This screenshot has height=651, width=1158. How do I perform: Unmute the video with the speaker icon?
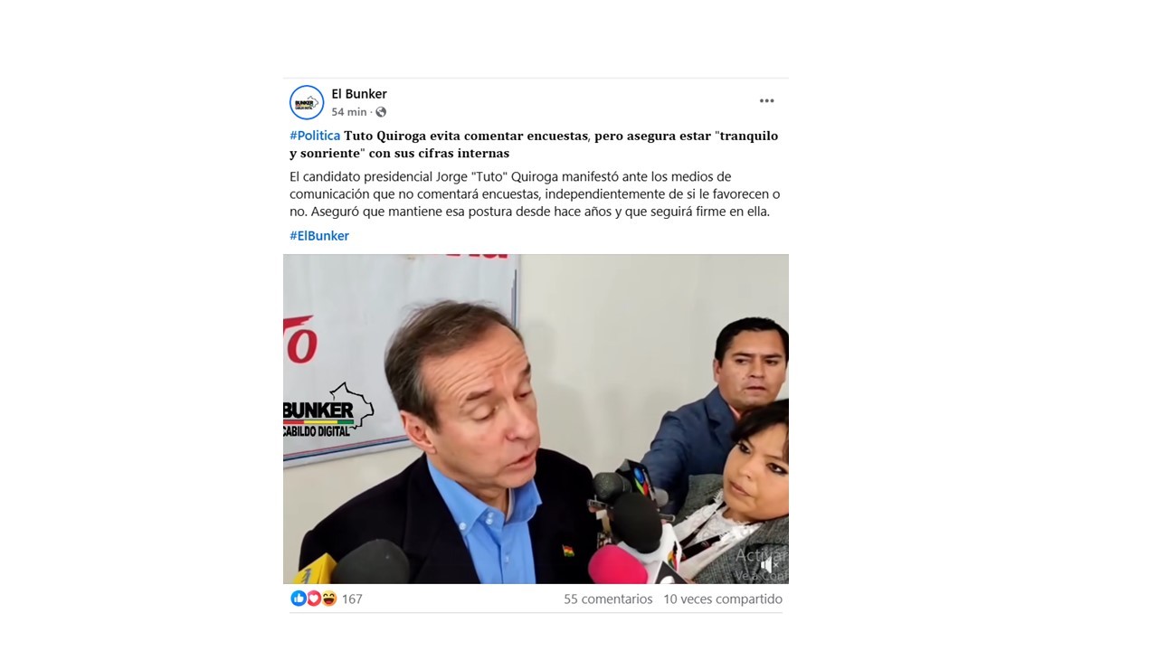click(770, 564)
